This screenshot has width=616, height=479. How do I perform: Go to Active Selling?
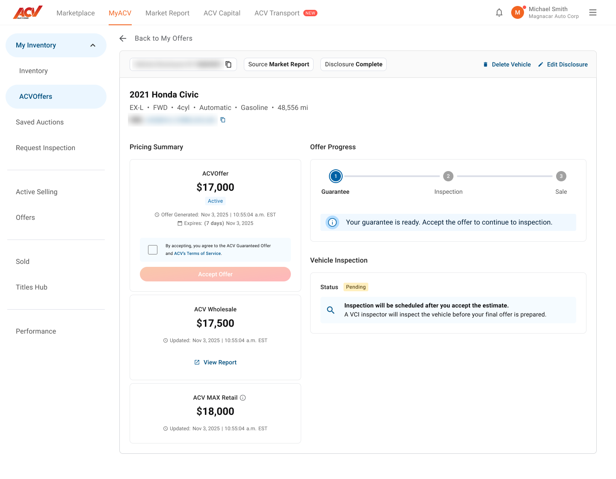(36, 192)
